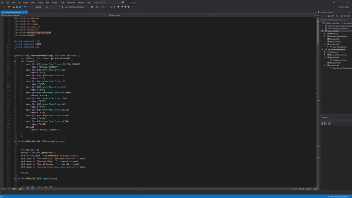Open the Test menu
This screenshot has height=198, width=352.
[47, 3]
